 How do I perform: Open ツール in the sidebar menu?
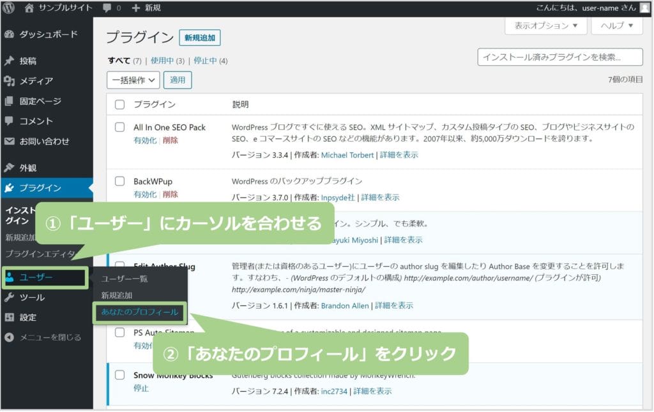coord(32,297)
